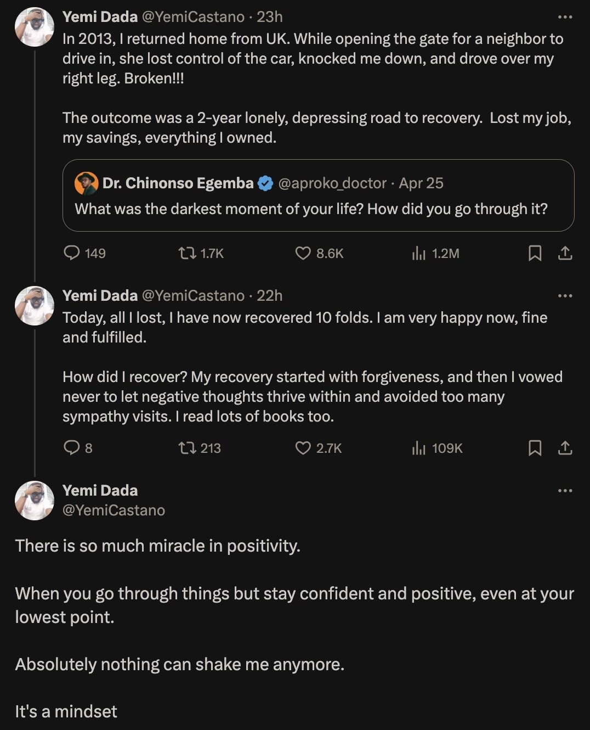Bookmark the tweet about recovering 10 folds
590x730 pixels.
pyautogui.click(x=535, y=448)
